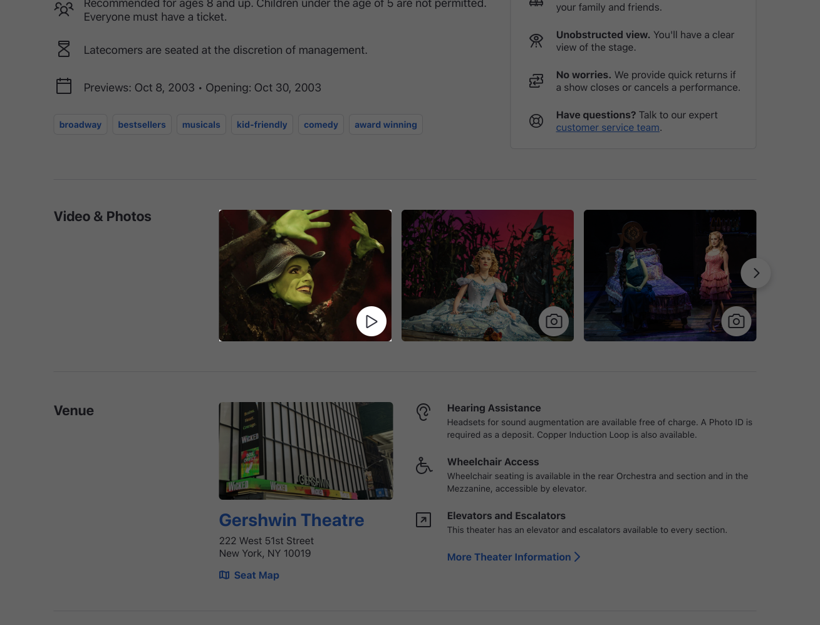This screenshot has width=820, height=625.
Task: Click the Elevators and Escalators arrow icon
Action: [x=423, y=520]
